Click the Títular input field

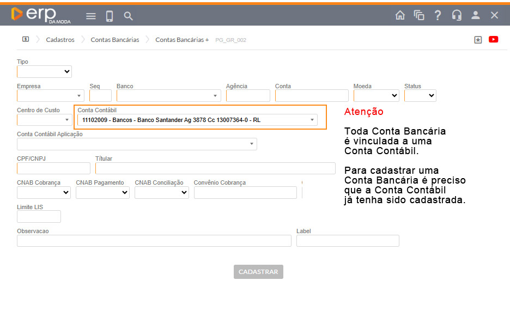point(215,168)
